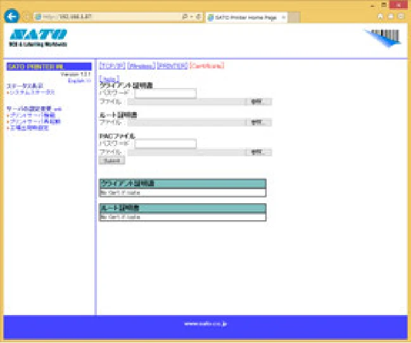Open the Help link

point(110,79)
